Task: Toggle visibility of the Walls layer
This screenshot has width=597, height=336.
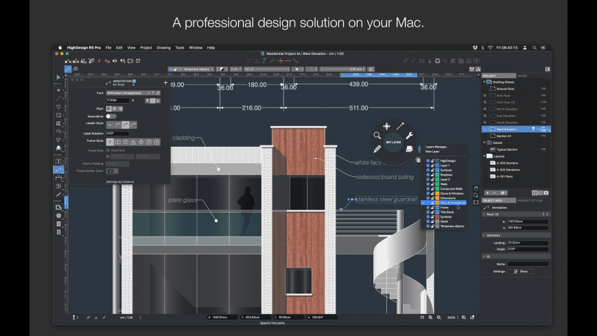Action: (x=428, y=184)
